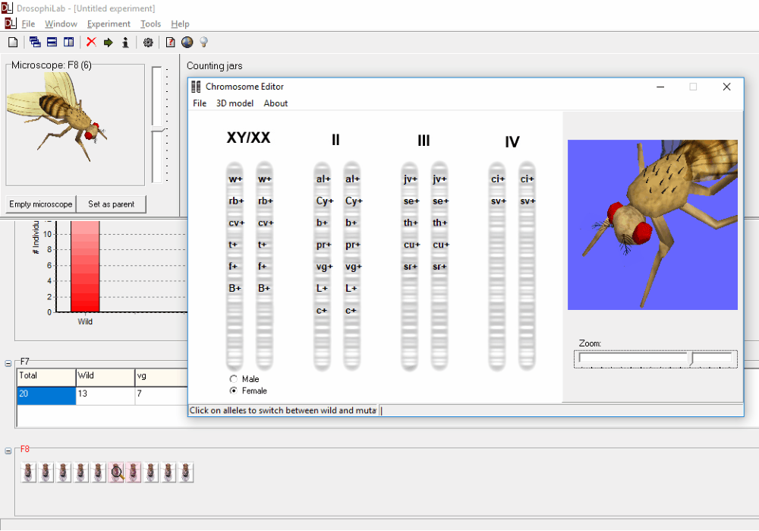759x531 pixels.
Task: Click the Chromosome Editor title bar icon
Action: [196, 87]
